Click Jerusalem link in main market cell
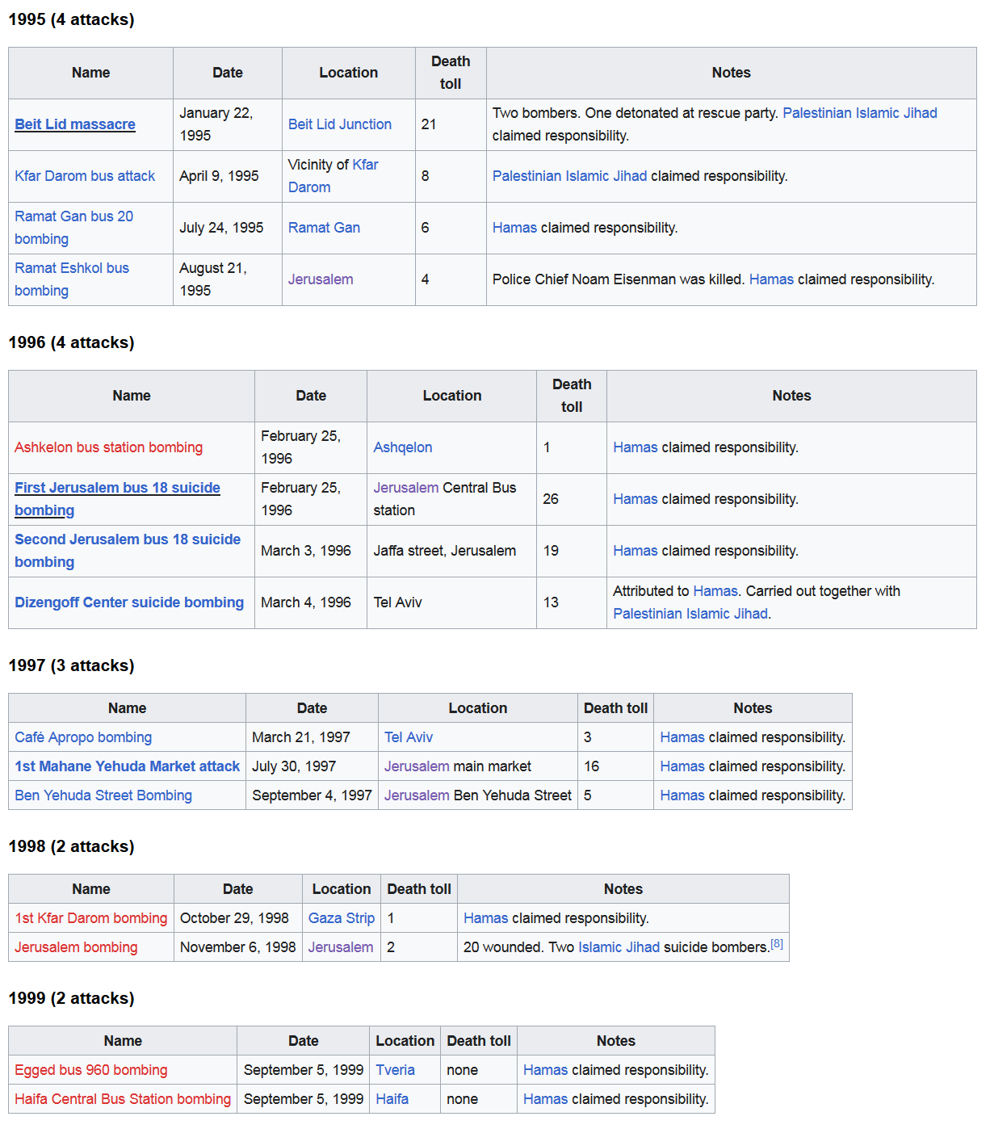 [417, 766]
